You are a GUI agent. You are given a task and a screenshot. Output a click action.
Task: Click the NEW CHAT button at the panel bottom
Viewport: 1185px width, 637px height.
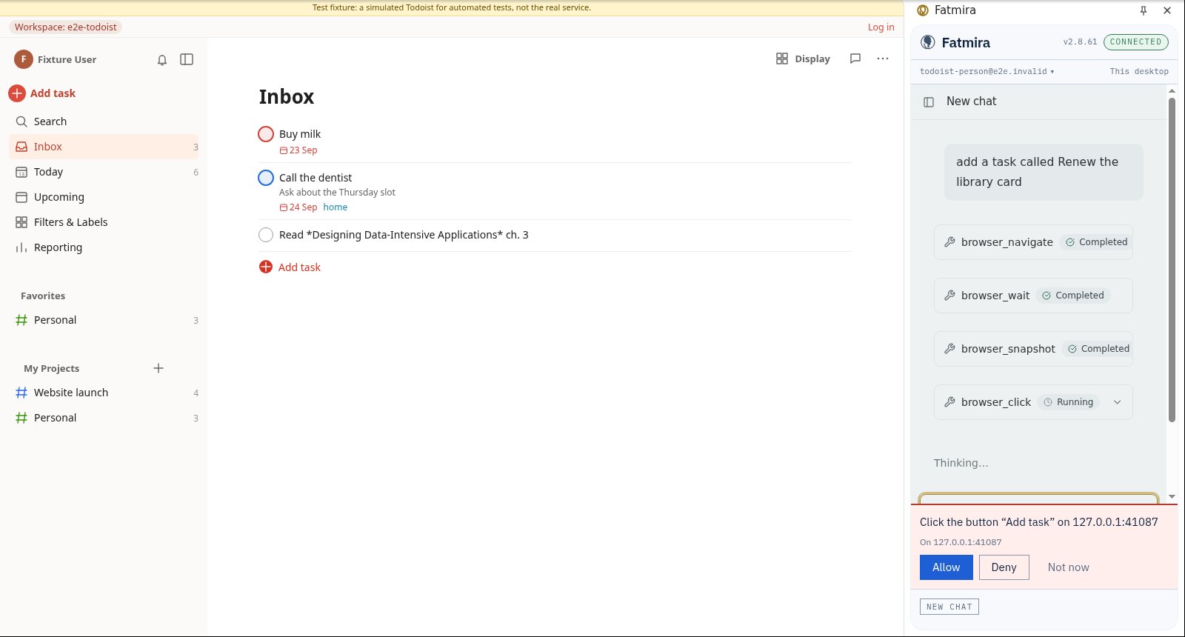point(949,607)
